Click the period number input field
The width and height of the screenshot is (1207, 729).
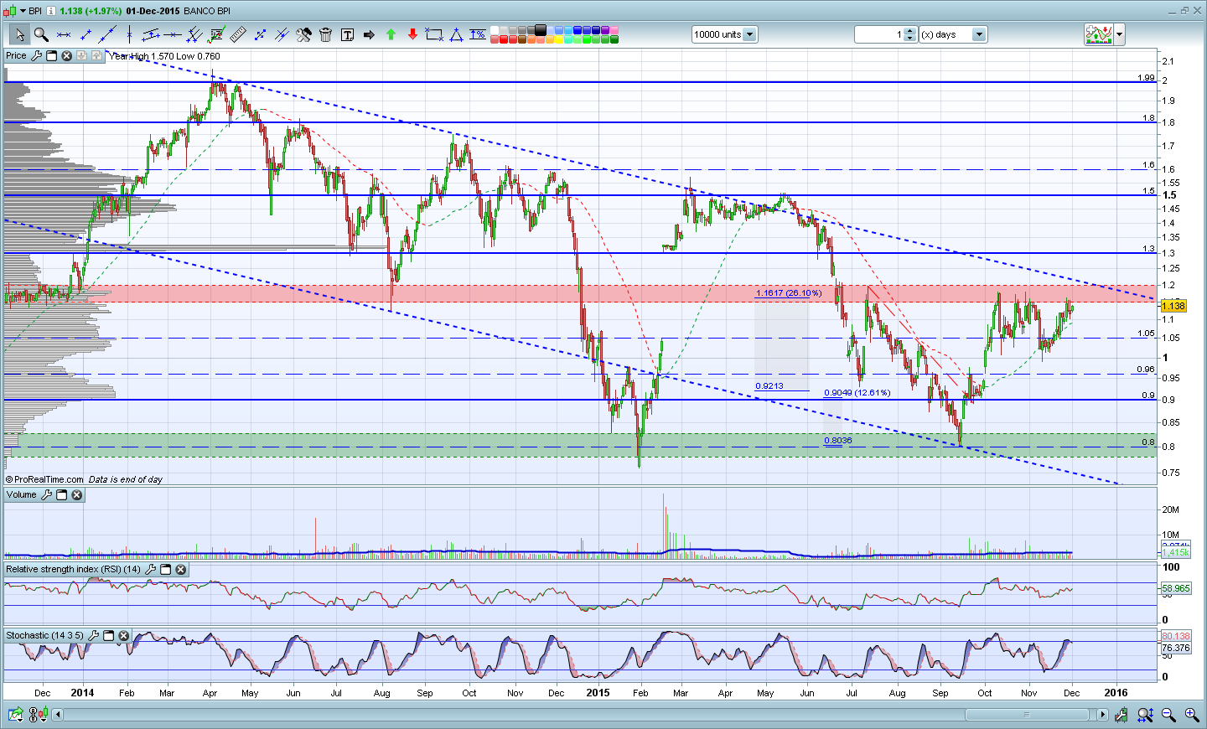[x=878, y=34]
